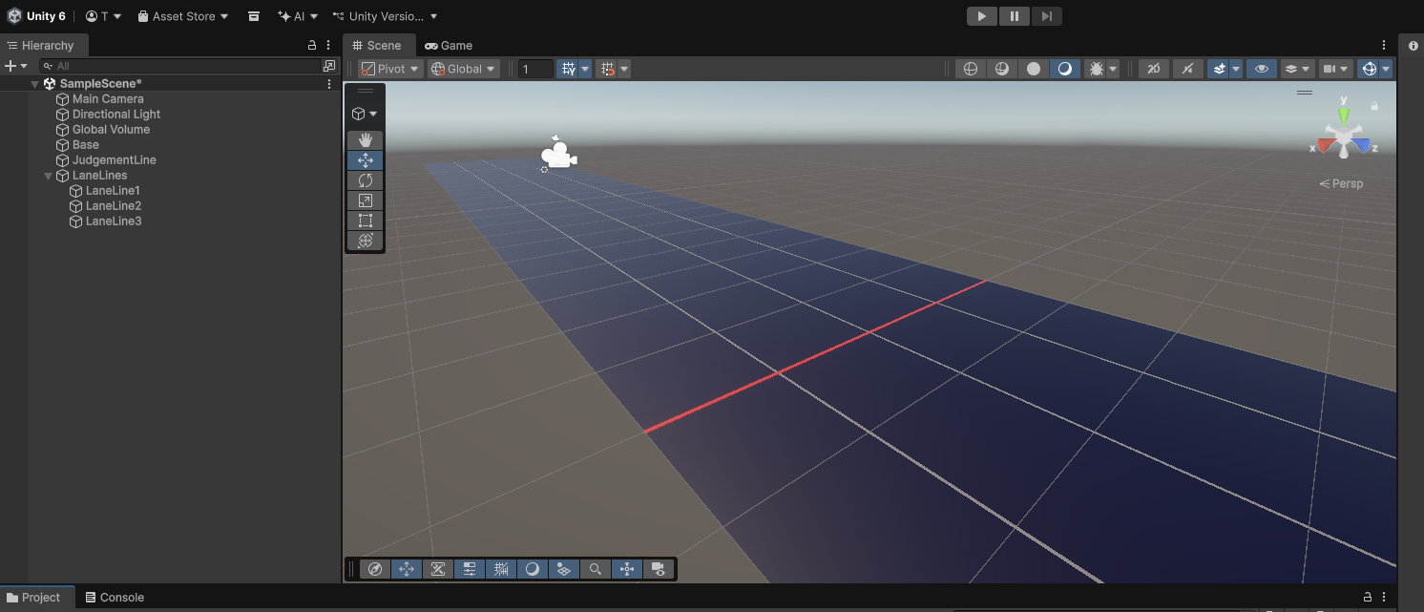Switch to the Game tab
The height and width of the screenshot is (612, 1424).
coord(449,45)
